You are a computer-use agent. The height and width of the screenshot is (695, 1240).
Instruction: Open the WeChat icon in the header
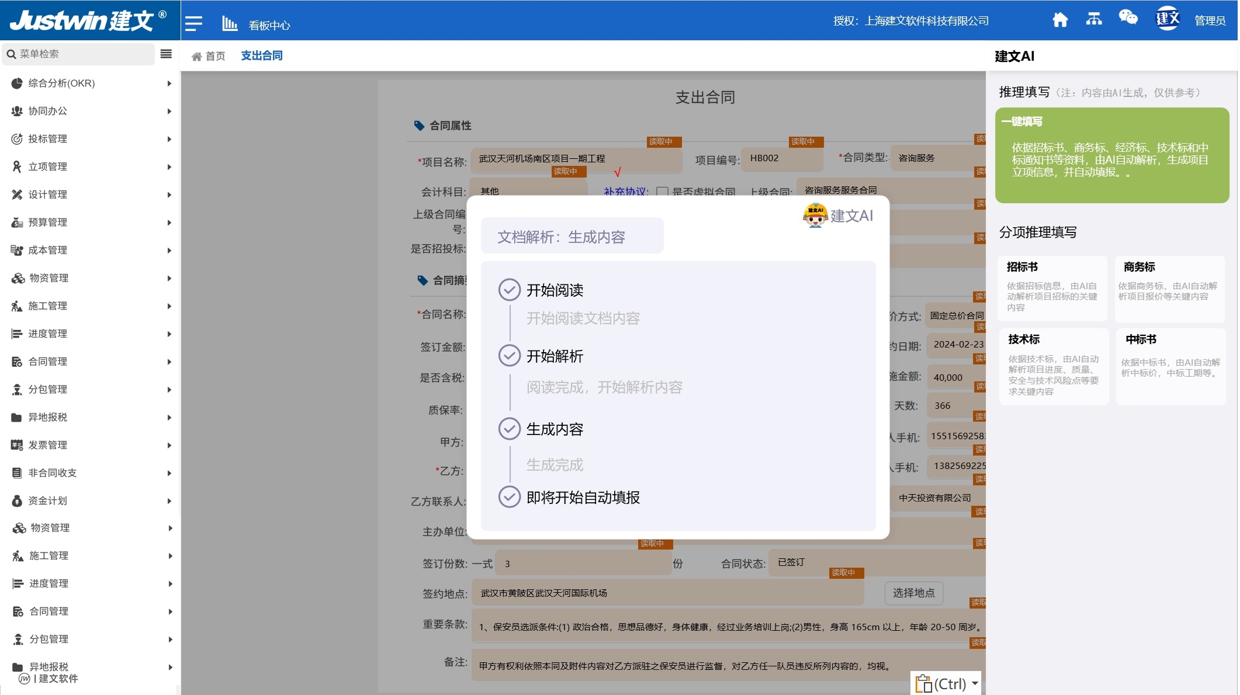(1127, 19)
